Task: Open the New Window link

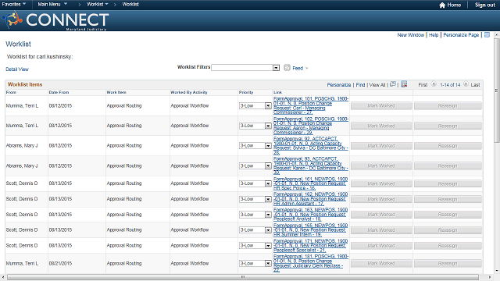Action: tap(410, 34)
